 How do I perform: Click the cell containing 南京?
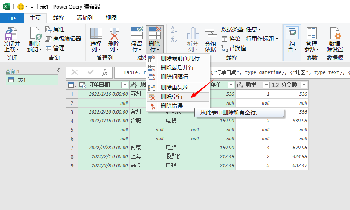[147, 148]
